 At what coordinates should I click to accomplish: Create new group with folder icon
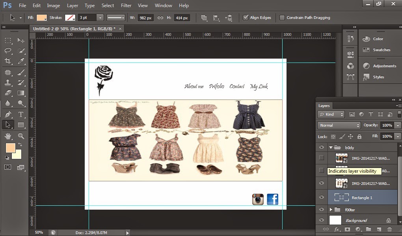coord(368,229)
